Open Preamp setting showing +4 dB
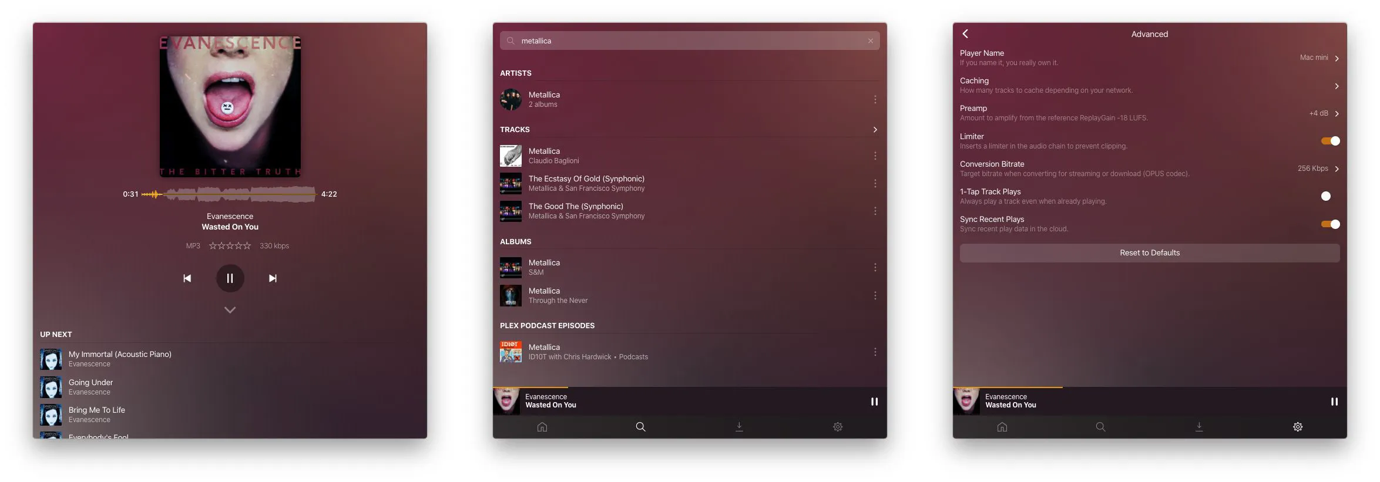The height and width of the screenshot is (482, 1380). (1150, 113)
